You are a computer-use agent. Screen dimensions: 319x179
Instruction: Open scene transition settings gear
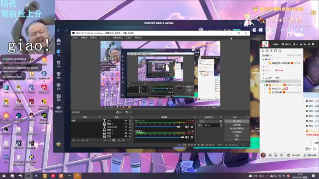point(221,121)
